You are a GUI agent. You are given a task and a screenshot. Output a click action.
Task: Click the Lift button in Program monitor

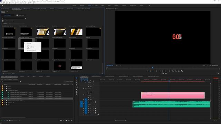point(173,71)
